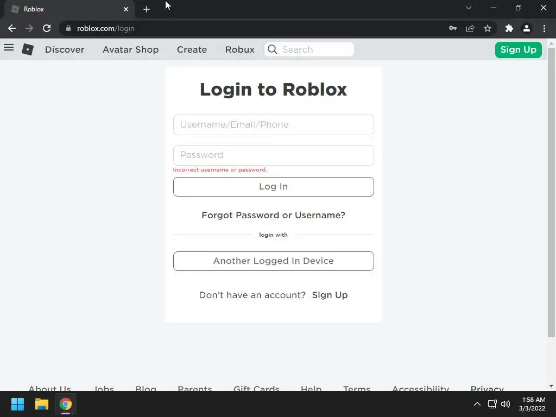556x417 pixels.
Task: Open the Robux menu item
Action: coord(239,49)
